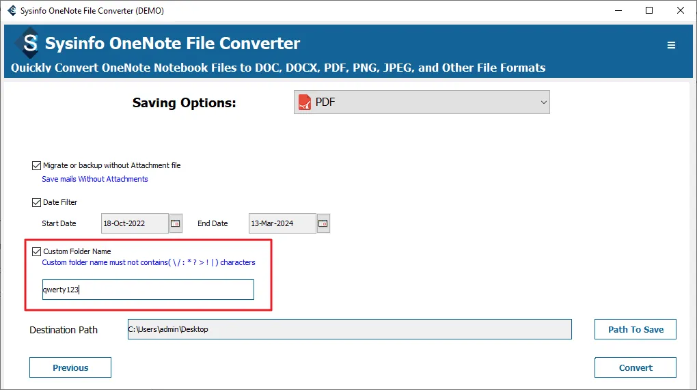
Task: Open the hamburger menu in the header
Action: point(671,45)
